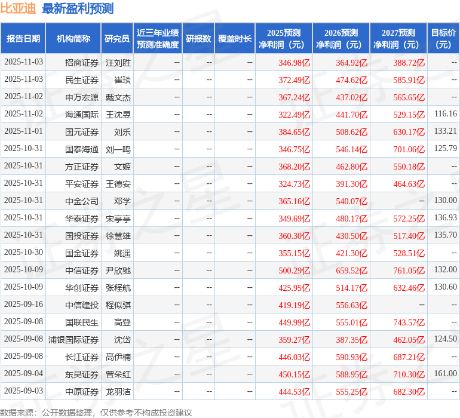Click institution name 海通国际
Image resolution: width=460 pixels, height=418 pixels.
[x=82, y=115]
